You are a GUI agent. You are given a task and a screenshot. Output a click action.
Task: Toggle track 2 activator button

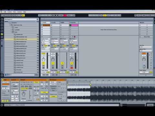click(x=53, y=63)
